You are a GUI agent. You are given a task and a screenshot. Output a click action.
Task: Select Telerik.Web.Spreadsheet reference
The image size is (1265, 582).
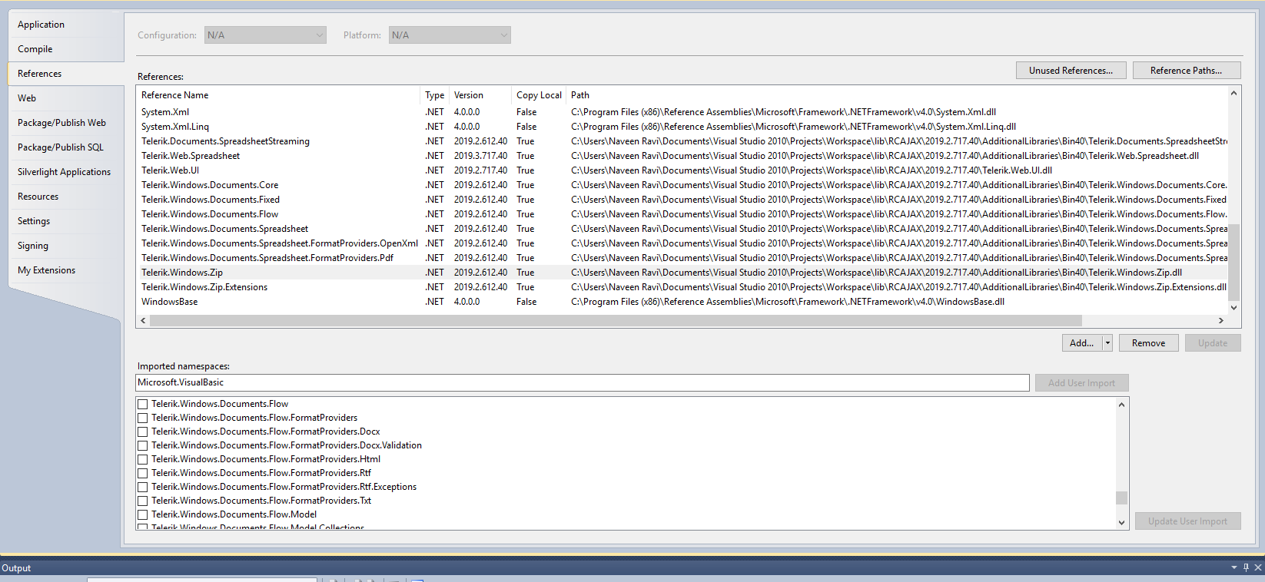coord(682,156)
